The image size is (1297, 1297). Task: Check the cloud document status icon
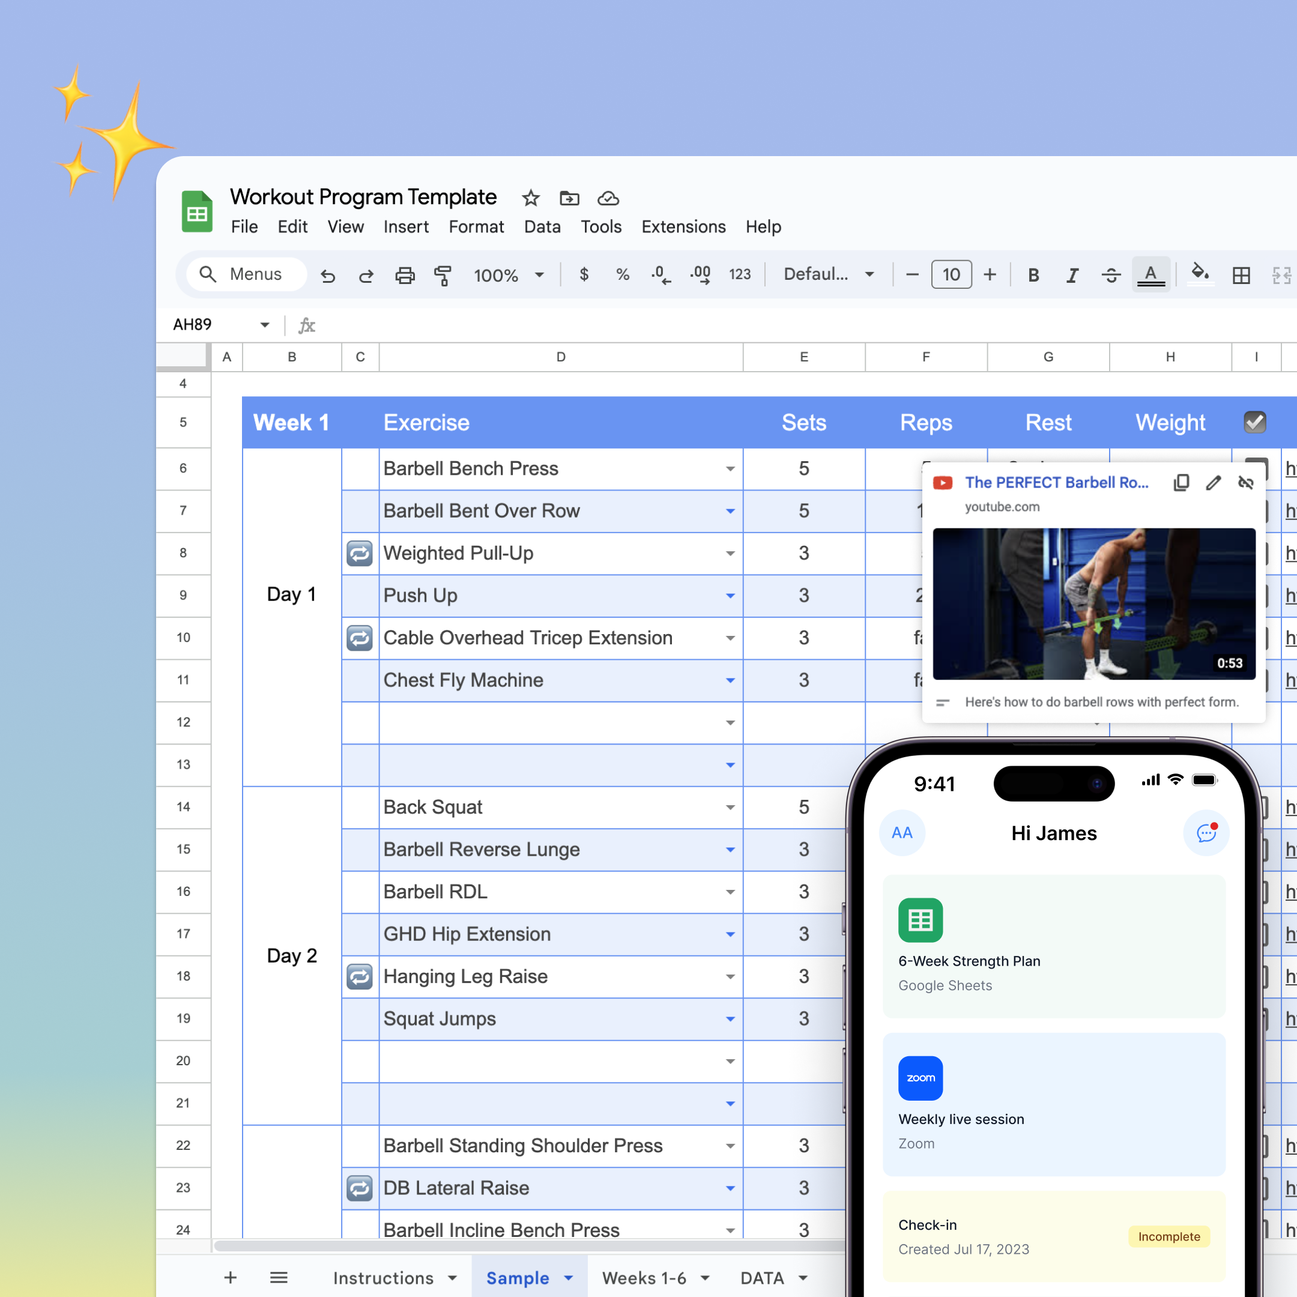608,198
